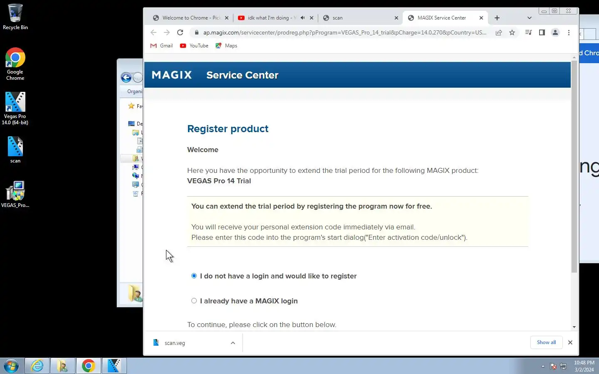599x374 pixels.
Task: Open Internet Explorer from taskbar
Action: [x=37, y=366]
